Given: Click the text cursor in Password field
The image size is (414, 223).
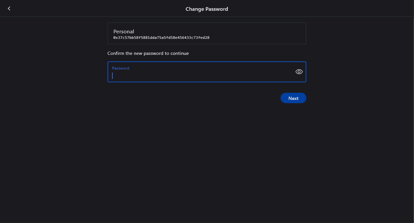Looking at the screenshot, I should coord(112,76).
